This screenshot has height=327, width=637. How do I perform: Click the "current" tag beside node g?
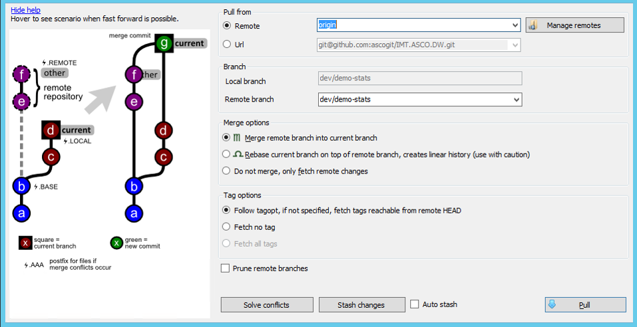[190, 43]
